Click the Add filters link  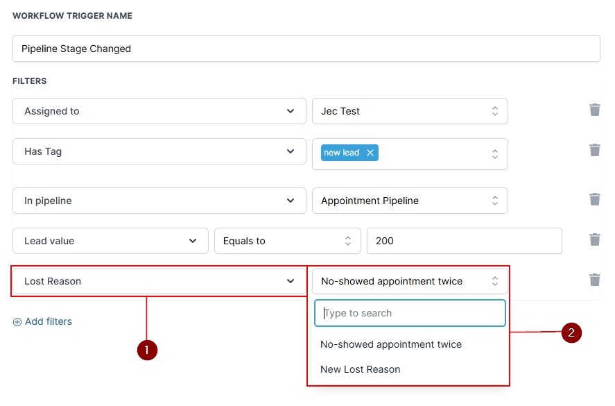tap(48, 322)
